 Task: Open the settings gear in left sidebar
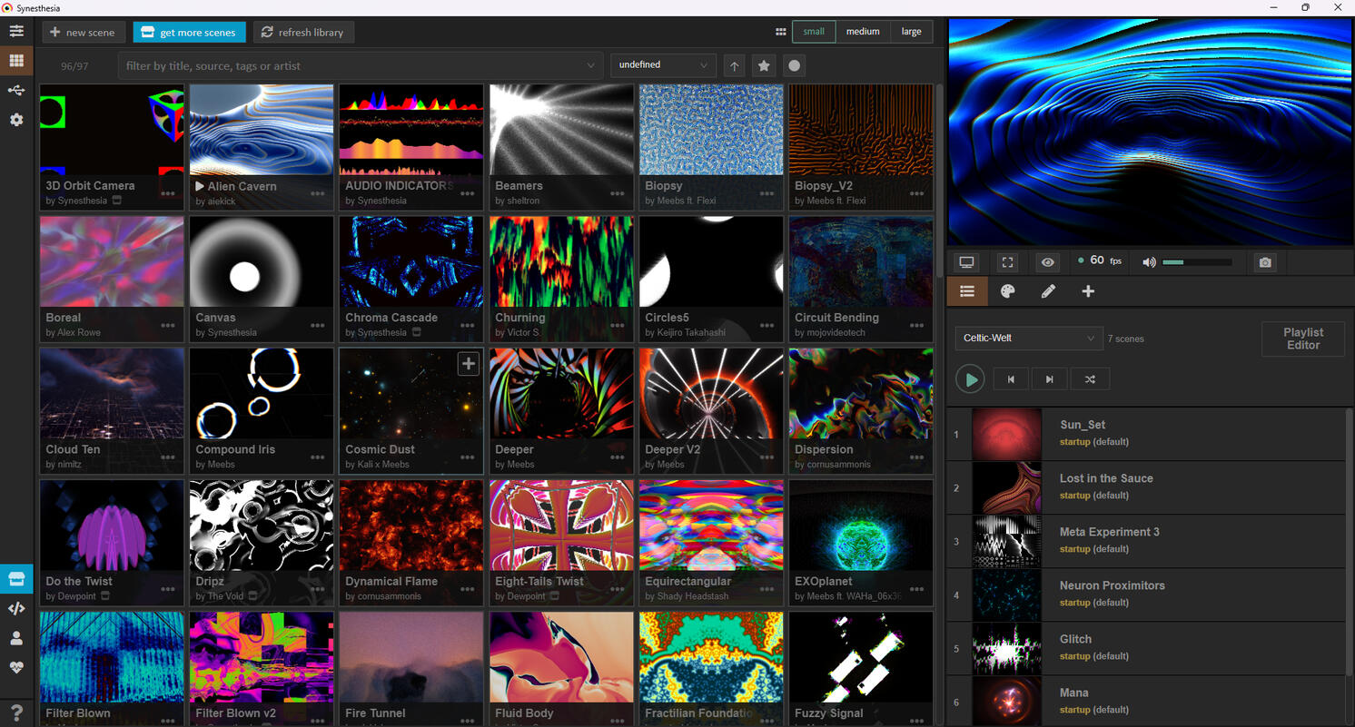pos(16,120)
